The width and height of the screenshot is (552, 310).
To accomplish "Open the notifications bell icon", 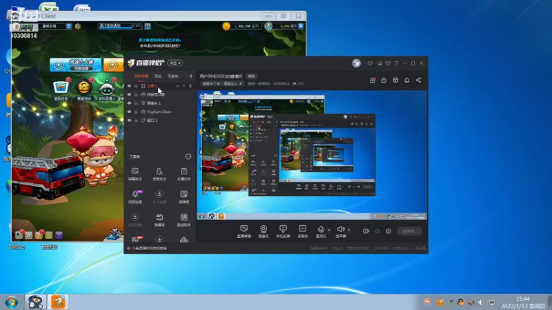I will pyautogui.click(x=406, y=80).
